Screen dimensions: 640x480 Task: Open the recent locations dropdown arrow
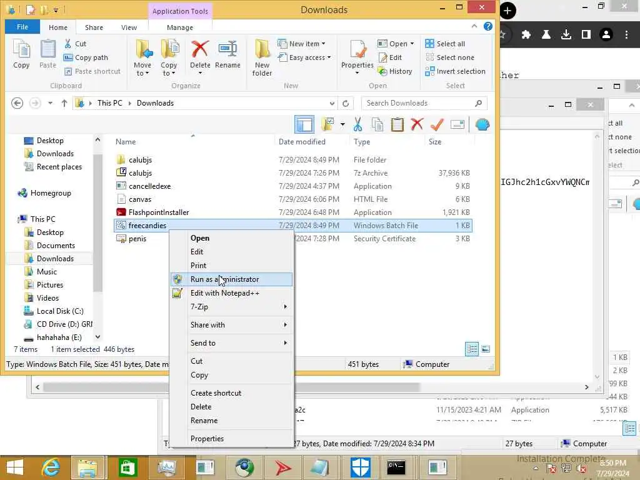pos(50,103)
